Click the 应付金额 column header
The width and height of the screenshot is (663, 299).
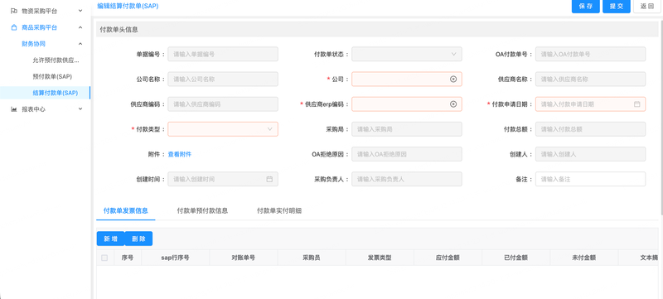(448, 258)
